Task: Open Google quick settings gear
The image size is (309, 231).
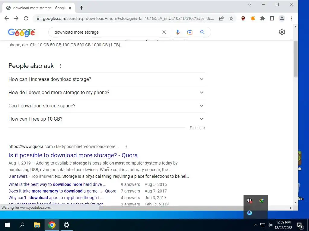Action: click(x=282, y=32)
